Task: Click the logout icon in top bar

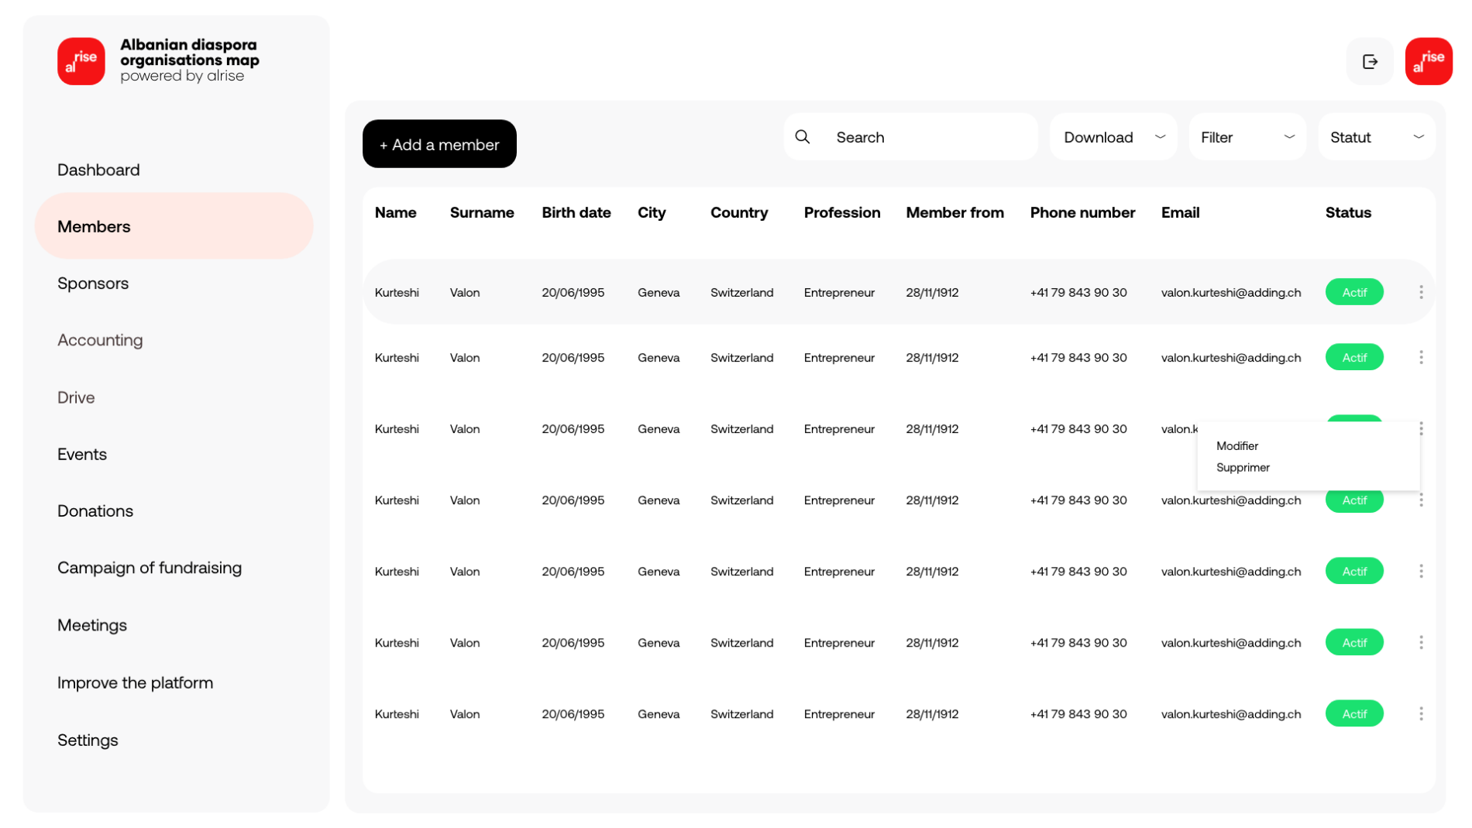Action: 1369,61
